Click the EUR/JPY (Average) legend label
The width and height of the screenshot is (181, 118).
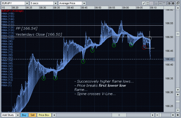click(x=12, y=11)
